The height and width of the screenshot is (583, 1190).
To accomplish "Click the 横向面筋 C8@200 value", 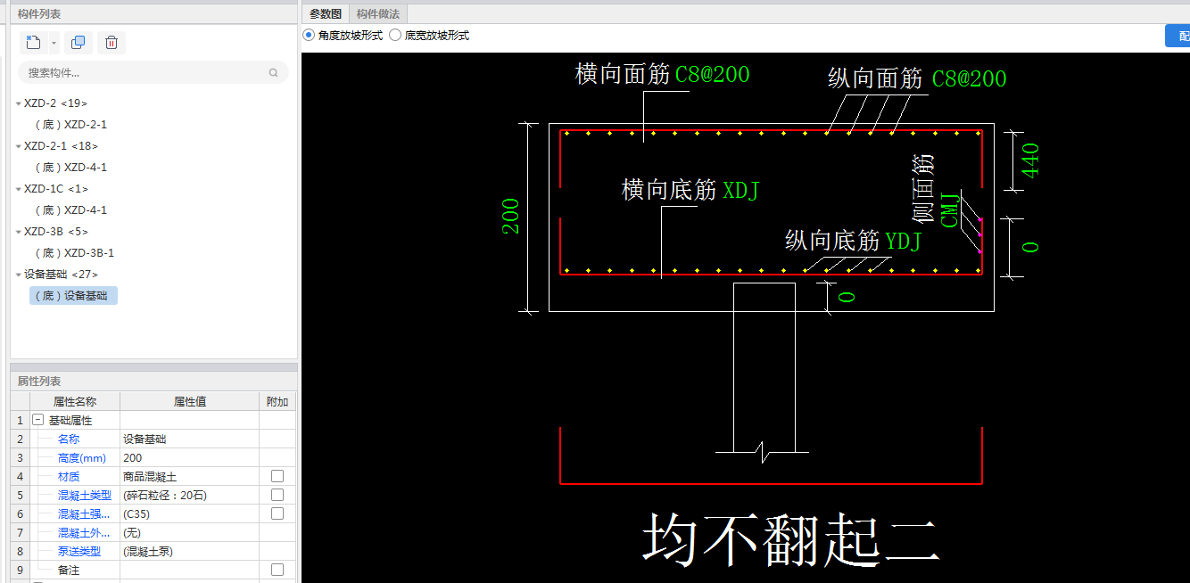I will pos(712,75).
